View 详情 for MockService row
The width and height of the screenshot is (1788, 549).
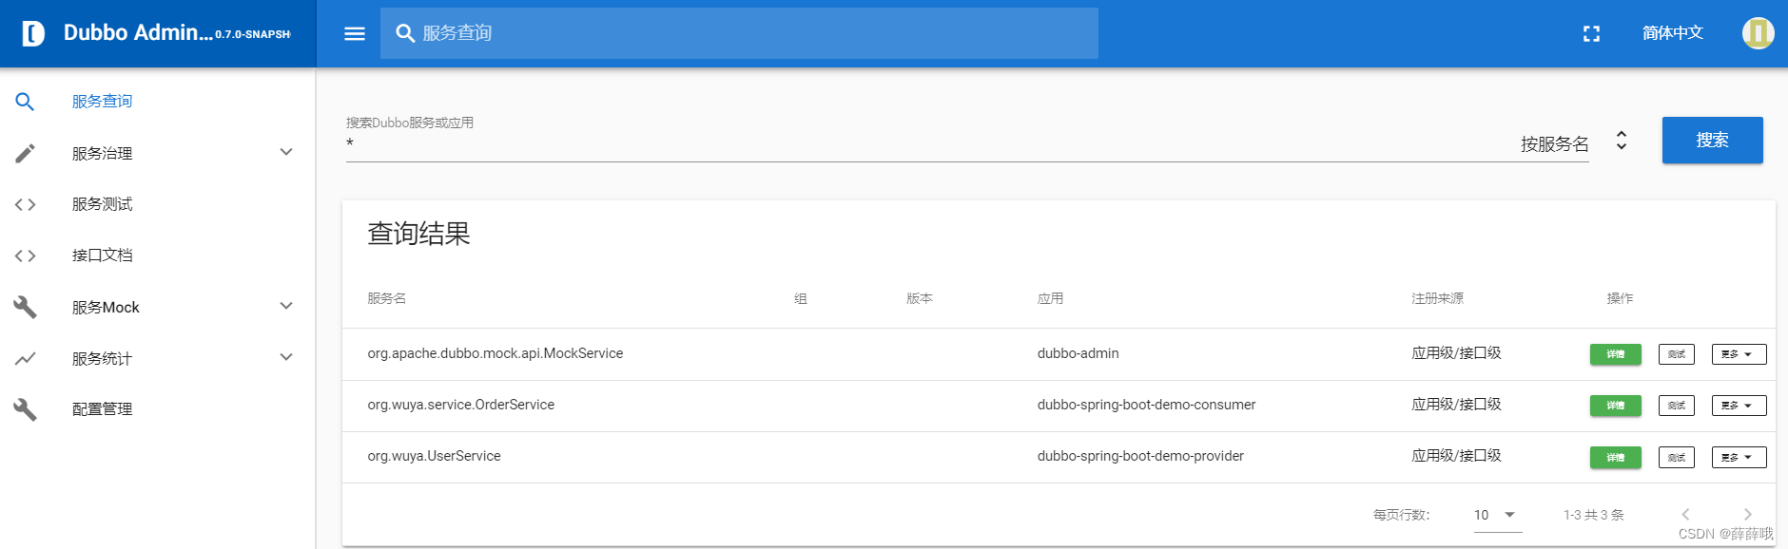[1615, 354]
